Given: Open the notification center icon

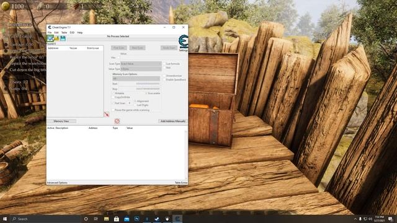Looking at the screenshot, I should click(390, 219).
